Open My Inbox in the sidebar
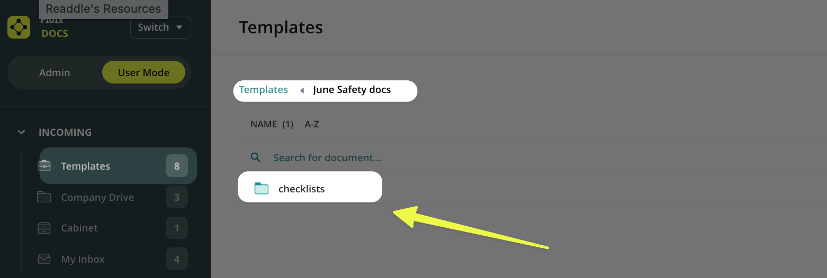Screen dimensions: 827x278 pyautogui.click(x=83, y=259)
